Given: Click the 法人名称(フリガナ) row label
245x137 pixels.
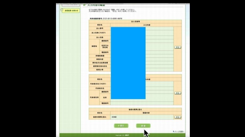Looking at the screenshot, I should (99, 33).
